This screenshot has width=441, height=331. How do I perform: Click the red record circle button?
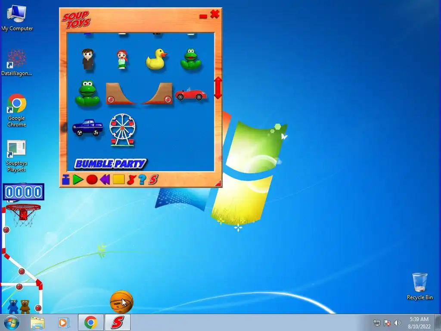click(x=92, y=180)
